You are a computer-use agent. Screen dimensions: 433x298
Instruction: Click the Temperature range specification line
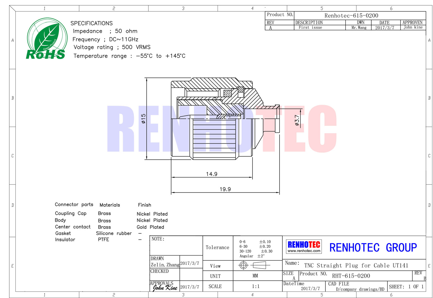pyautogui.click(x=129, y=56)
